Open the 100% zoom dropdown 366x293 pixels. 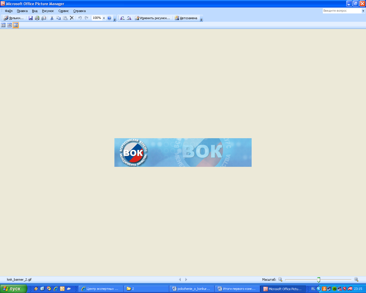point(104,18)
